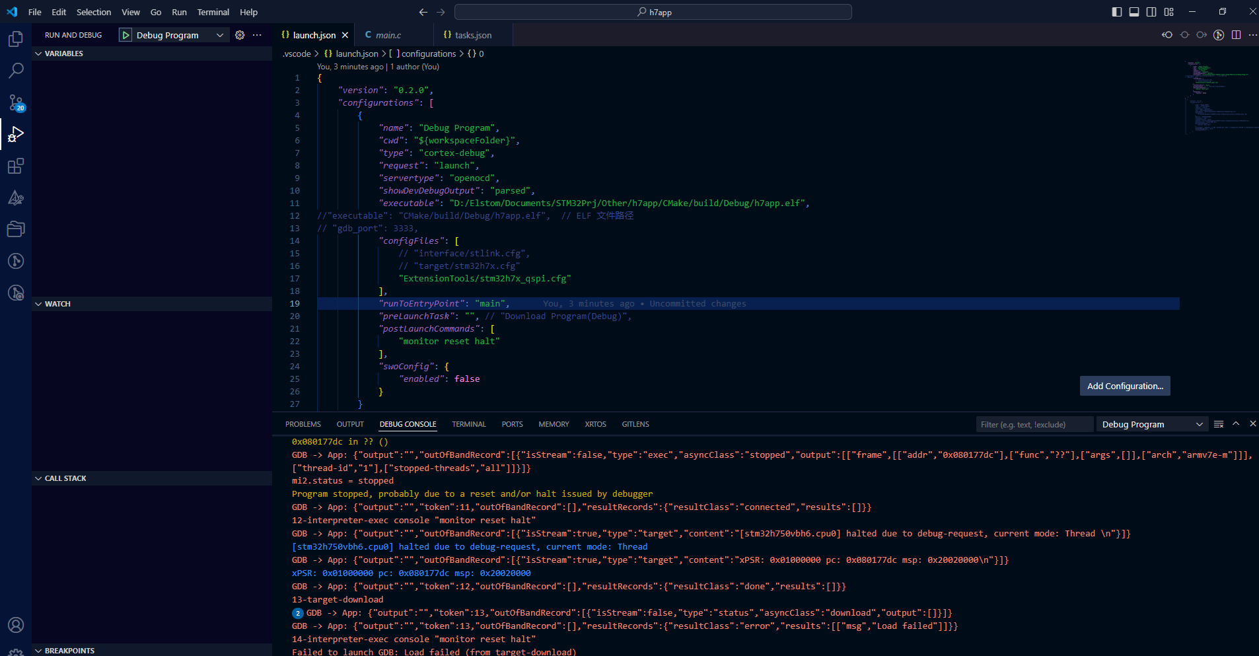The height and width of the screenshot is (656, 1259).
Task: Open launch.json via the gear icon
Action: pos(240,35)
